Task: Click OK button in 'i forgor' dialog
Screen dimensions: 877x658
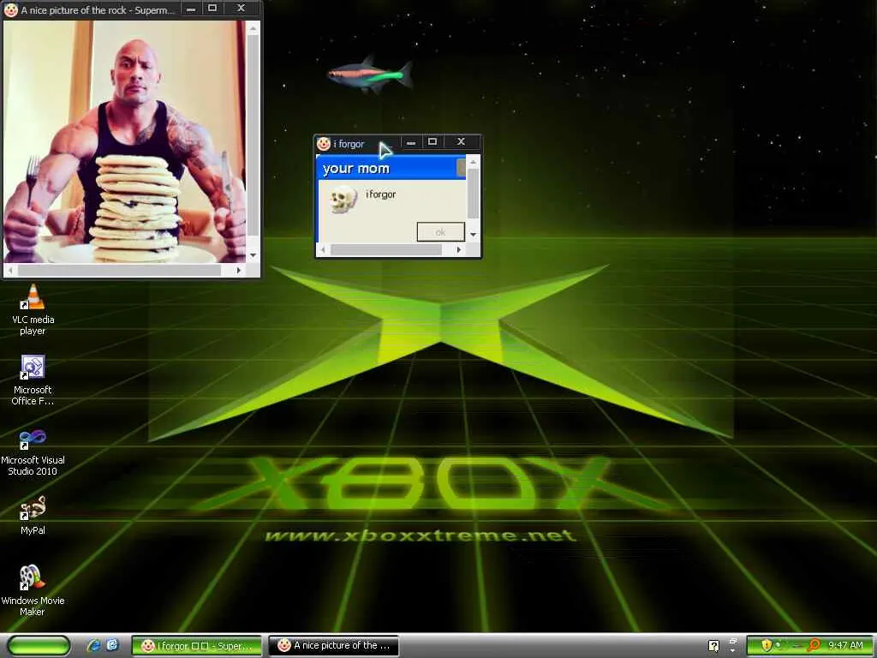Action: 440,231
